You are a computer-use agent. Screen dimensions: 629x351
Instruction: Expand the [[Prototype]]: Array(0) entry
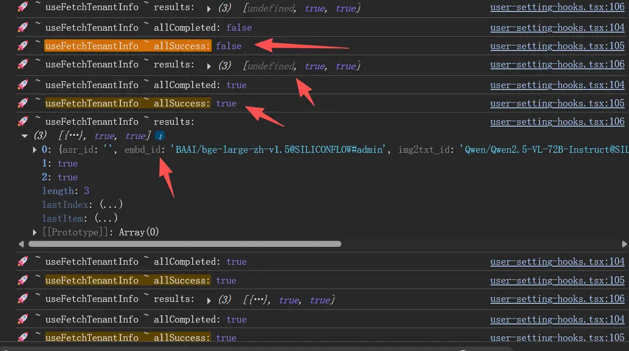(34, 232)
